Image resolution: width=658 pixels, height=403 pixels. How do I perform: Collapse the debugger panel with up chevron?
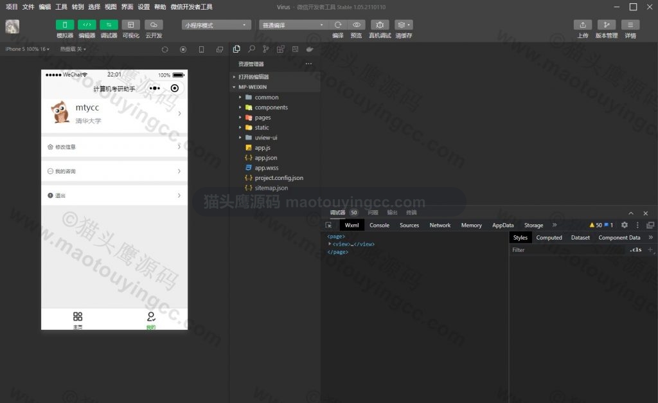[631, 213]
